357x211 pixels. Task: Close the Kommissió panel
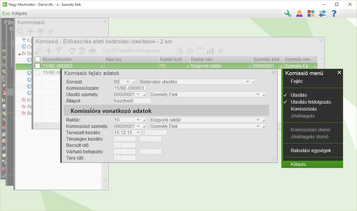click(x=105, y=22)
